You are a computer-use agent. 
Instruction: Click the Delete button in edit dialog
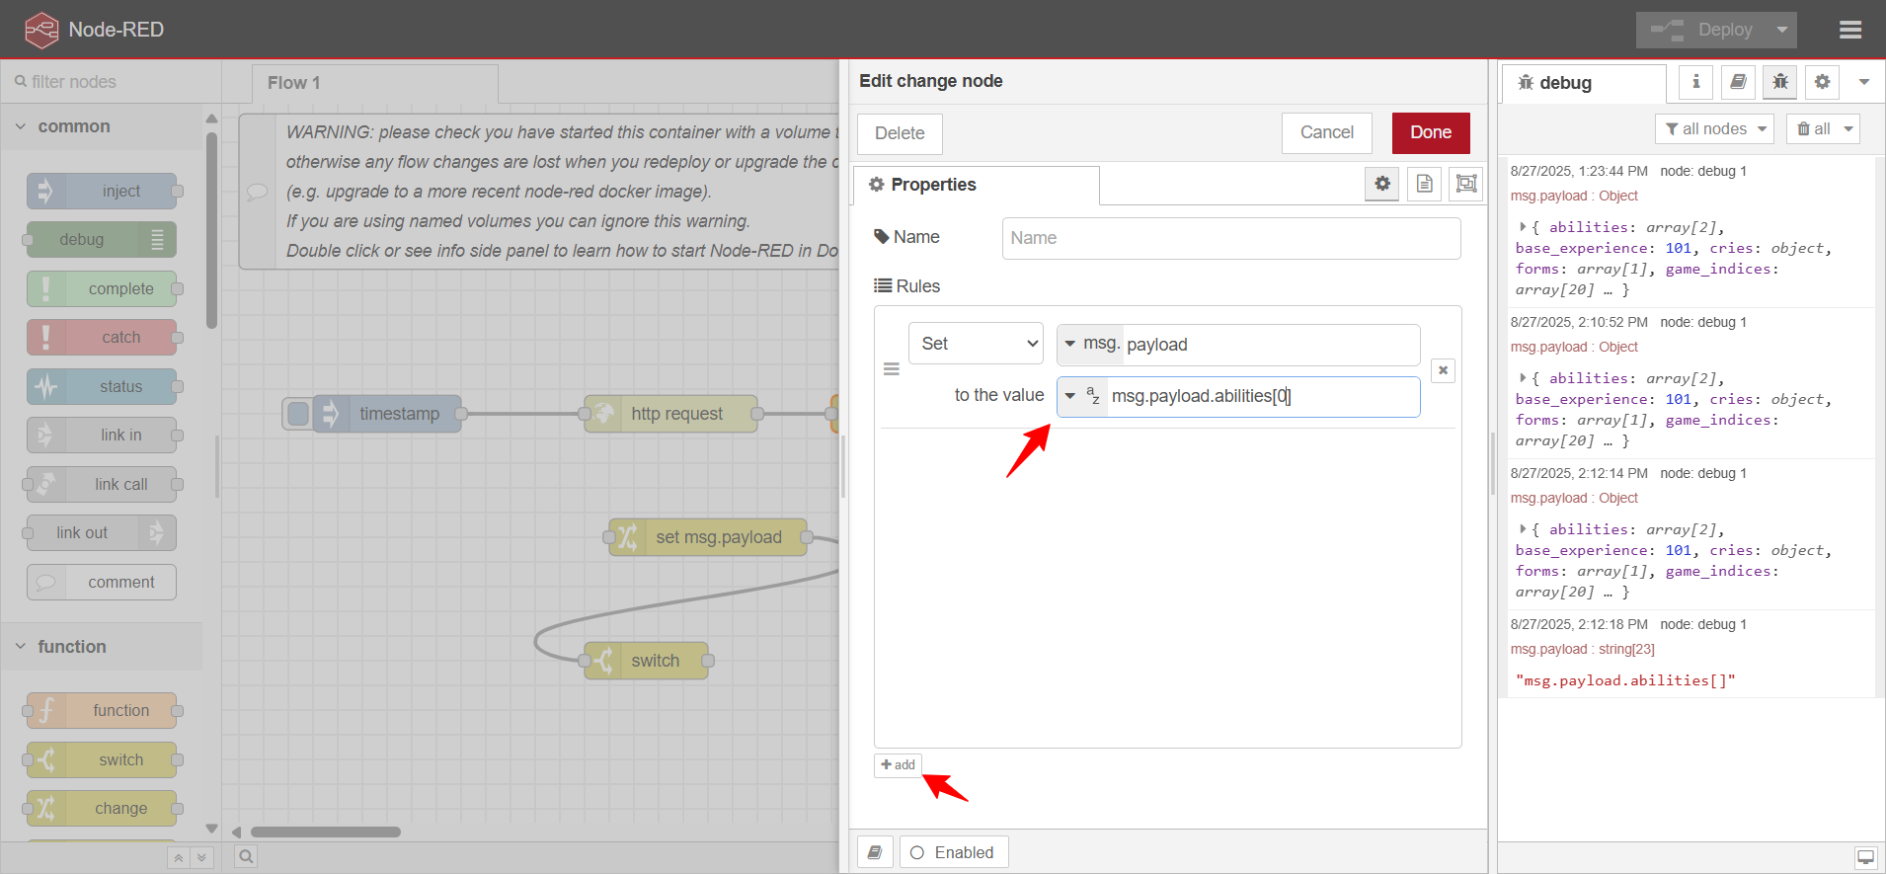[x=900, y=133]
